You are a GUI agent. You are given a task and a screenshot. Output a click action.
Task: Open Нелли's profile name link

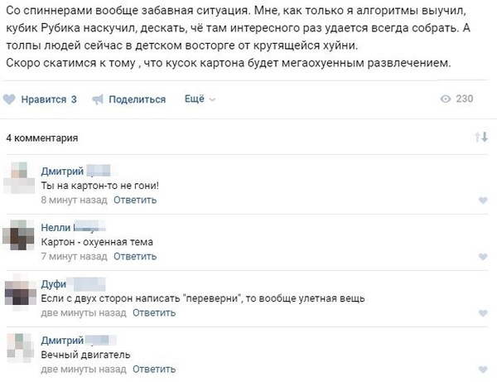click(x=73, y=227)
